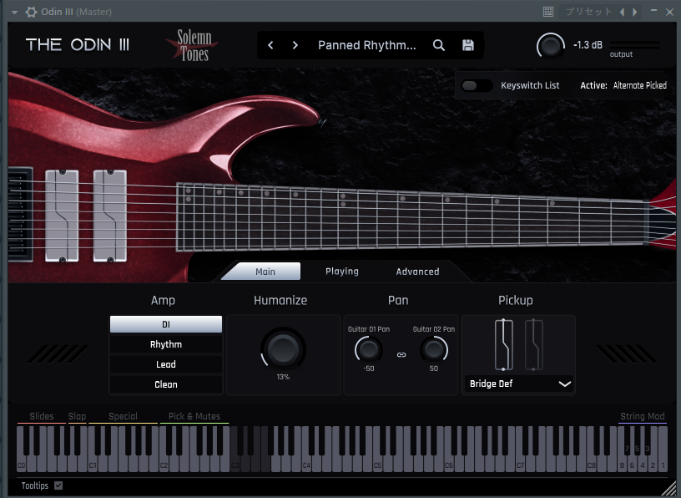The image size is (681, 498).
Task: Switch to the Advanced tab
Action: point(417,272)
